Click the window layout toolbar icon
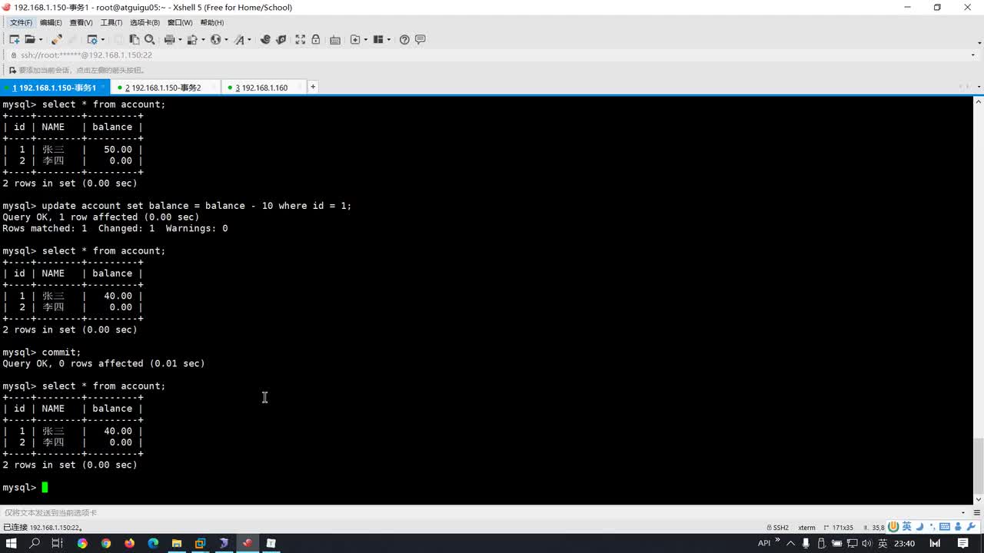Viewport: 984px width, 553px height. 378,39
